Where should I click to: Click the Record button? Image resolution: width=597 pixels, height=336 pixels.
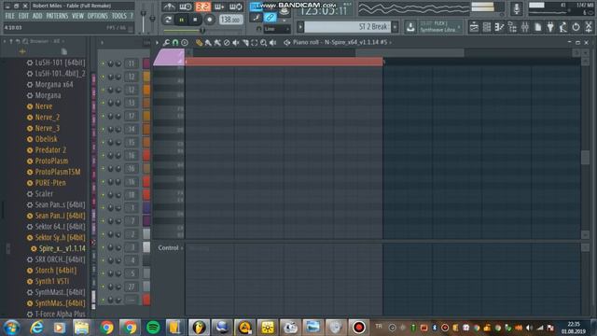coord(209,20)
